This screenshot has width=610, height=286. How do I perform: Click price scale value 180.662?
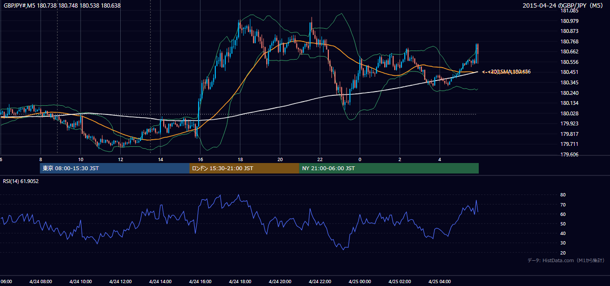point(568,51)
